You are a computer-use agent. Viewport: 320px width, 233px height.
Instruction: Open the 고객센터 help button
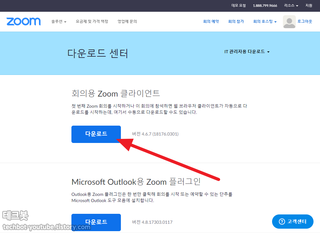(x=293, y=222)
